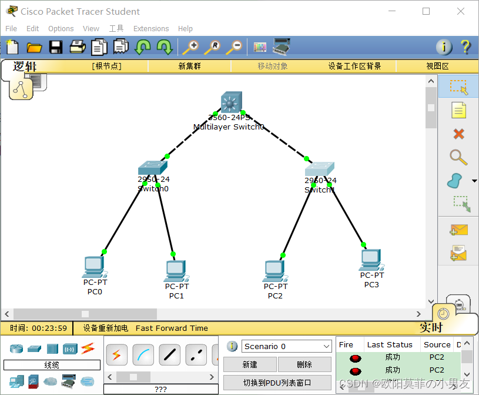
Task: Choose the Select tool in right panel
Action: click(x=458, y=87)
